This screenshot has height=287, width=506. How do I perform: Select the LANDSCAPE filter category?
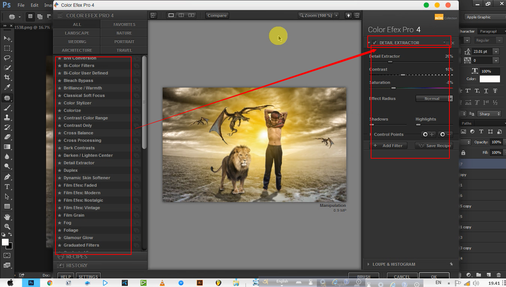[77, 33]
